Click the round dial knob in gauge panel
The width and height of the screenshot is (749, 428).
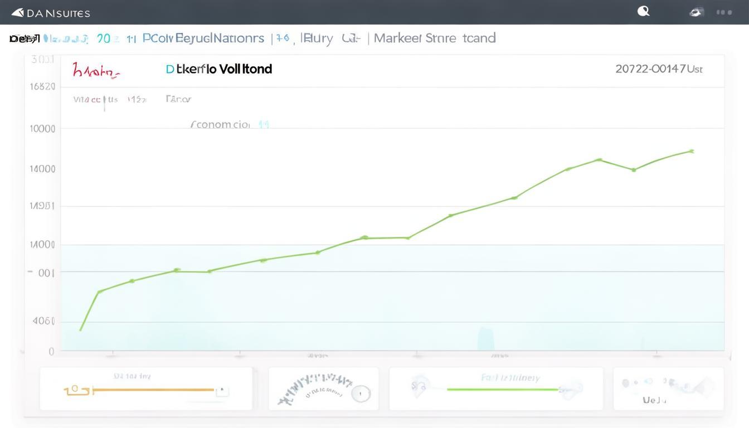(x=361, y=393)
